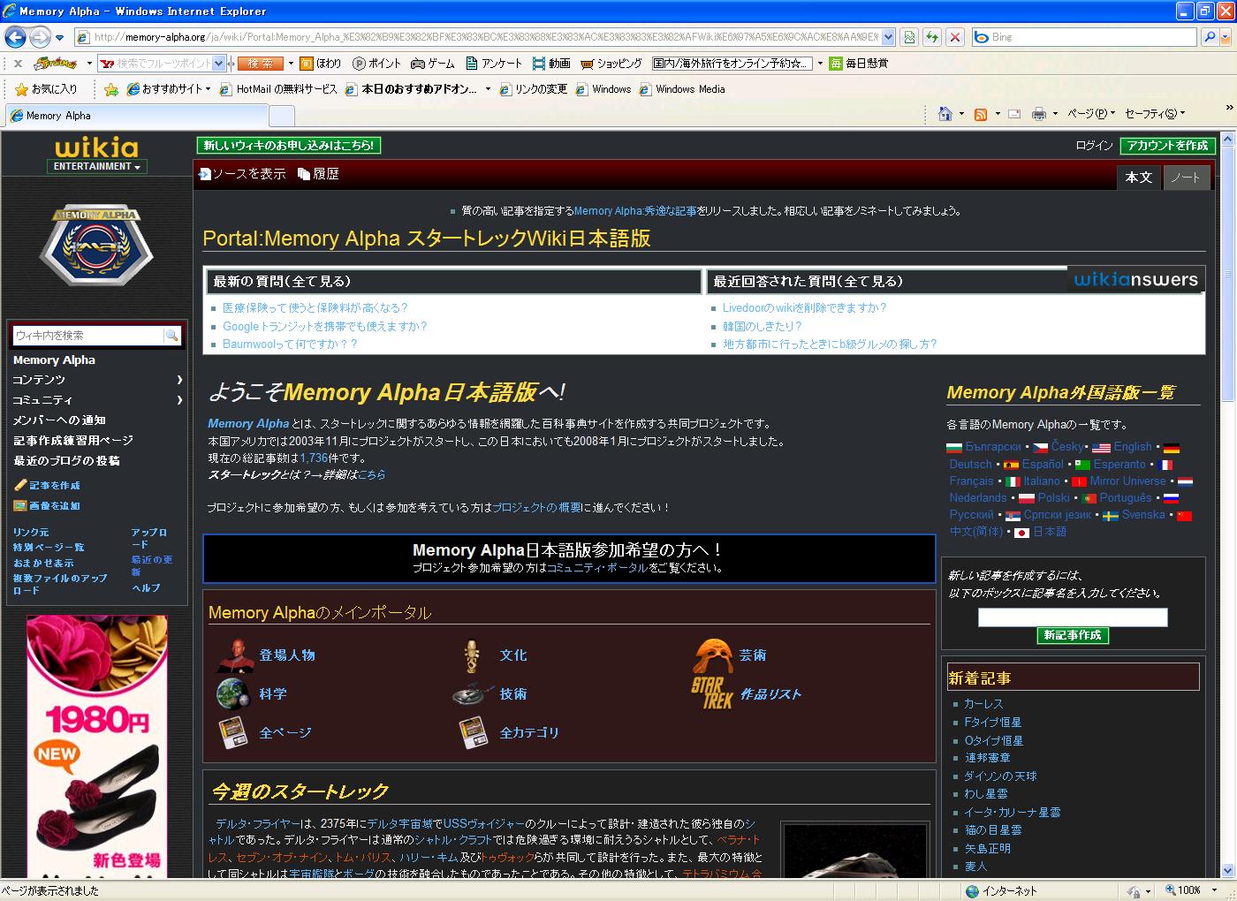Viewport: 1237px width, 901px height.
Task: Open search provider dropdown next to magnifier
Action: coord(1226,37)
